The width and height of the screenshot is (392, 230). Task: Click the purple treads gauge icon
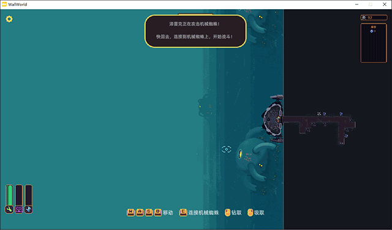coord(19,209)
